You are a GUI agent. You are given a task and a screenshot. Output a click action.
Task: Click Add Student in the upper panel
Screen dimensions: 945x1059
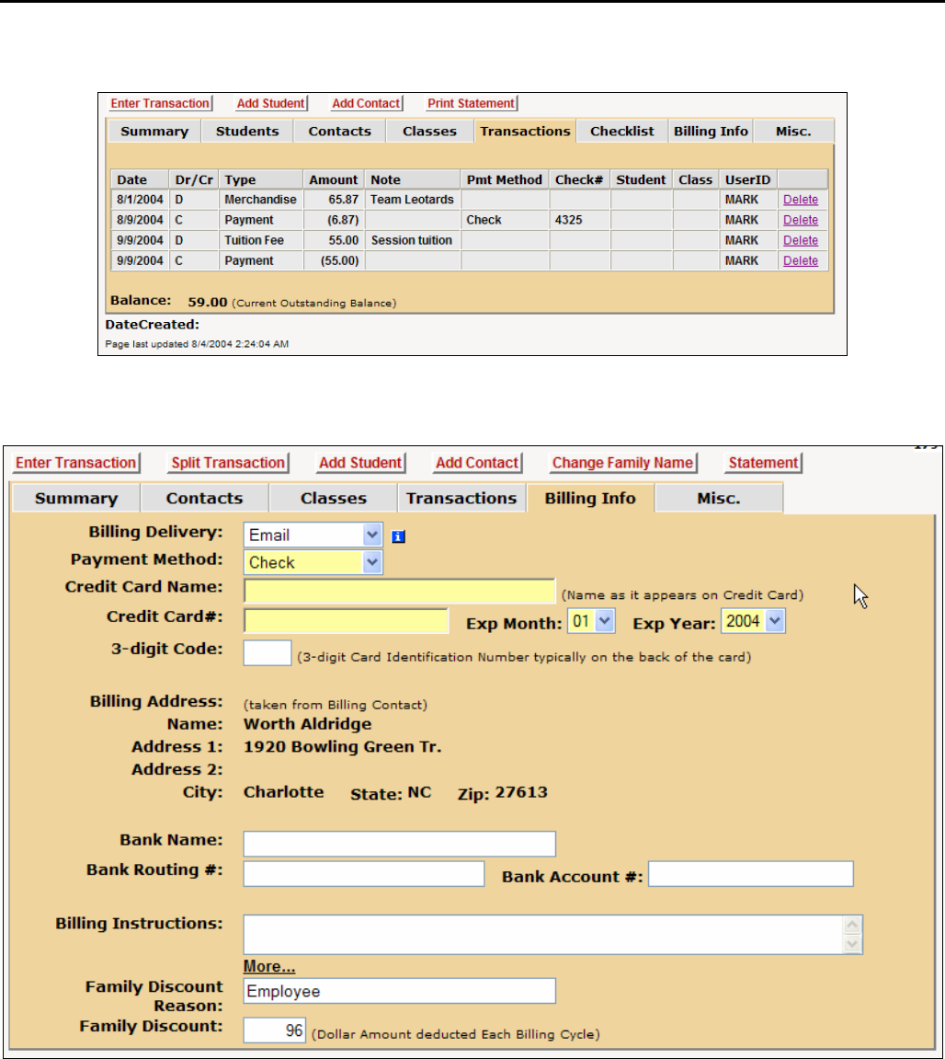pyautogui.click(x=270, y=103)
